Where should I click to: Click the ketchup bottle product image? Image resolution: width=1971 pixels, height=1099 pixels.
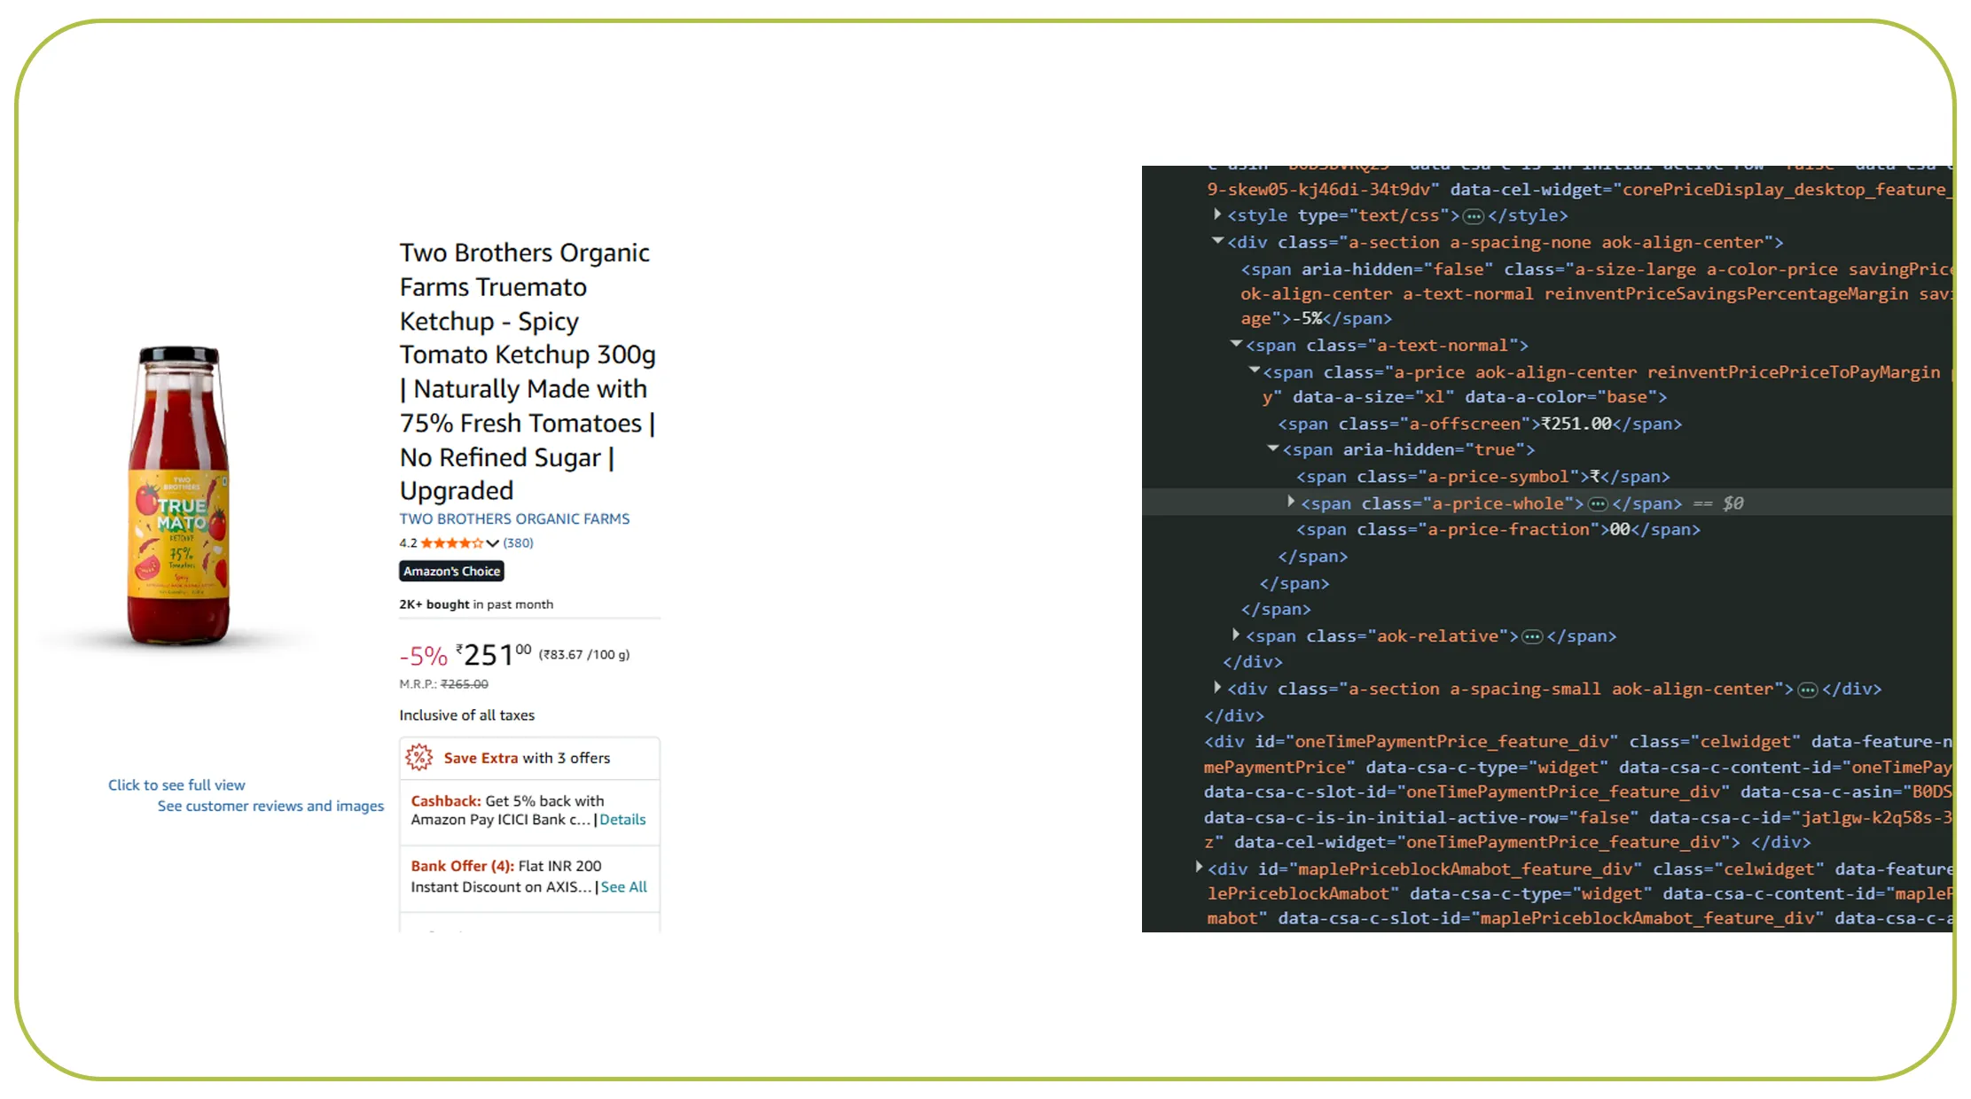pos(180,496)
